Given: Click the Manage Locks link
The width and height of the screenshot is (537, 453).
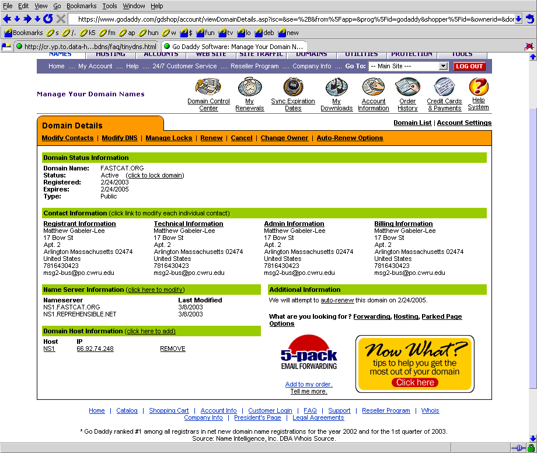Looking at the screenshot, I should tap(169, 138).
